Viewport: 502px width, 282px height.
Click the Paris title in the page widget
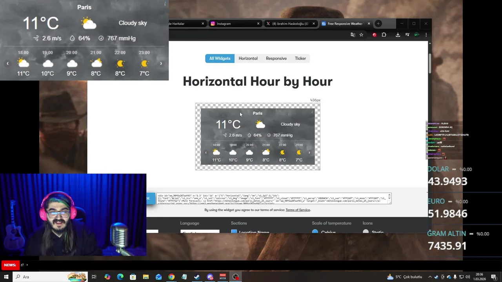pos(258,113)
